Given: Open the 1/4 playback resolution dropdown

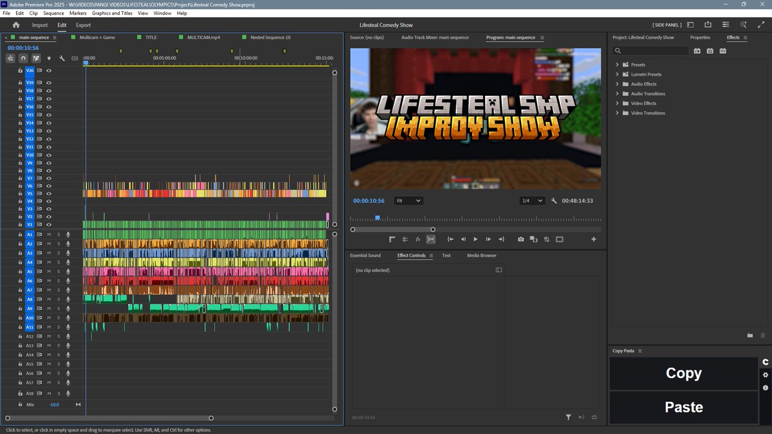Looking at the screenshot, I should tap(532, 201).
